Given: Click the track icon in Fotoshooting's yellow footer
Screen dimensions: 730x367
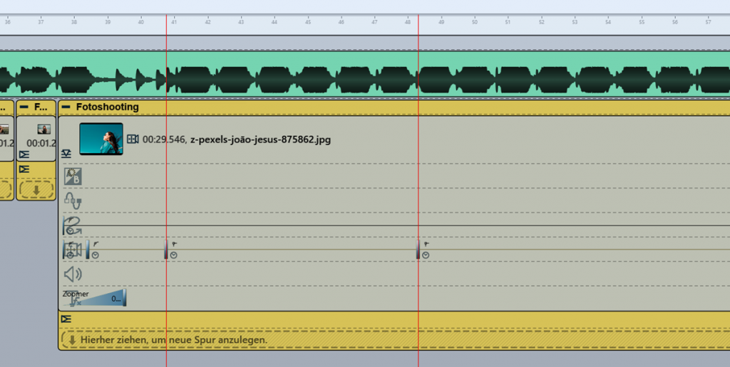Looking at the screenshot, I should pyautogui.click(x=66, y=319).
